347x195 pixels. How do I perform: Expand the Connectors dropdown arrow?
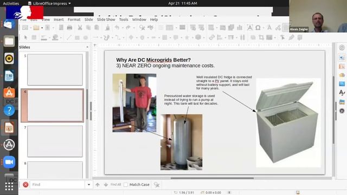(123, 38)
